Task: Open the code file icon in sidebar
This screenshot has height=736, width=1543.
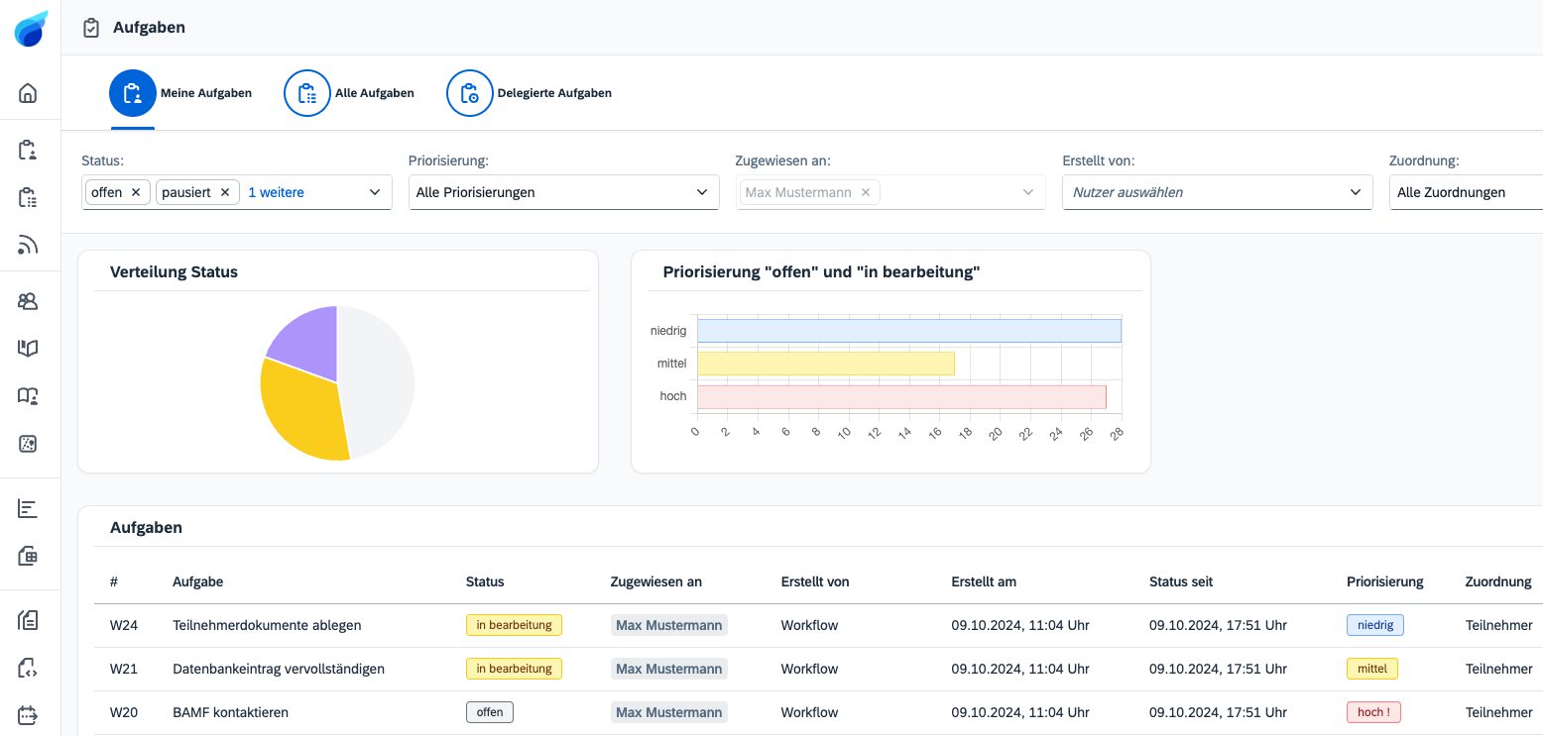Action: point(29,668)
